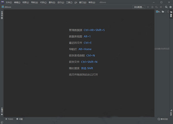173x124 pixels.
Task: Click the greyed circular icon in Files panel toolbar
Action: click(x=168, y=12)
